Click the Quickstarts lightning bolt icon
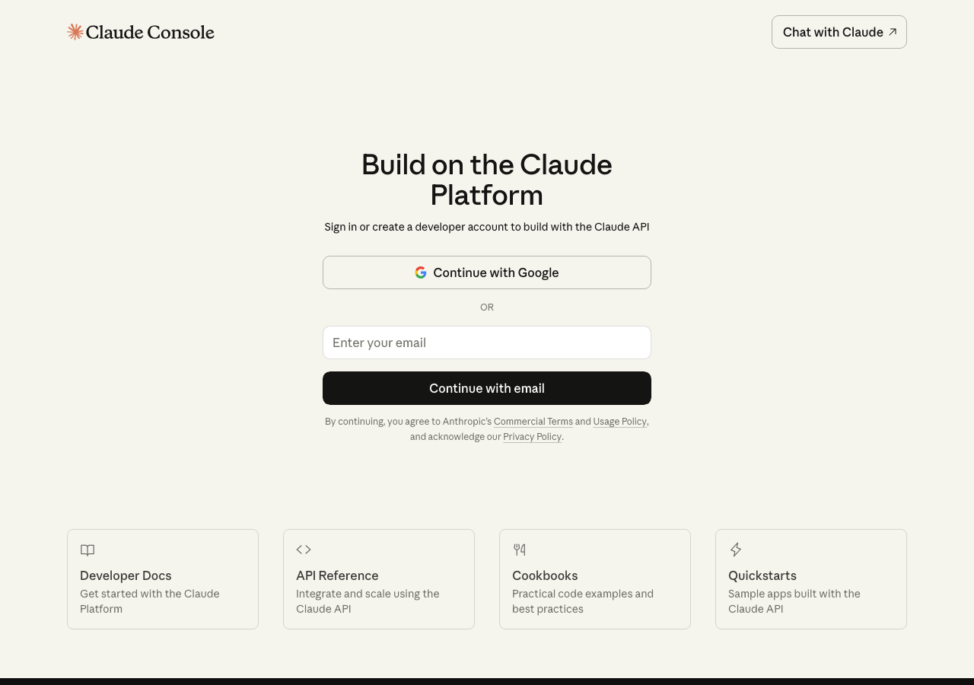Viewport: 974px width, 685px height. (x=736, y=550)
